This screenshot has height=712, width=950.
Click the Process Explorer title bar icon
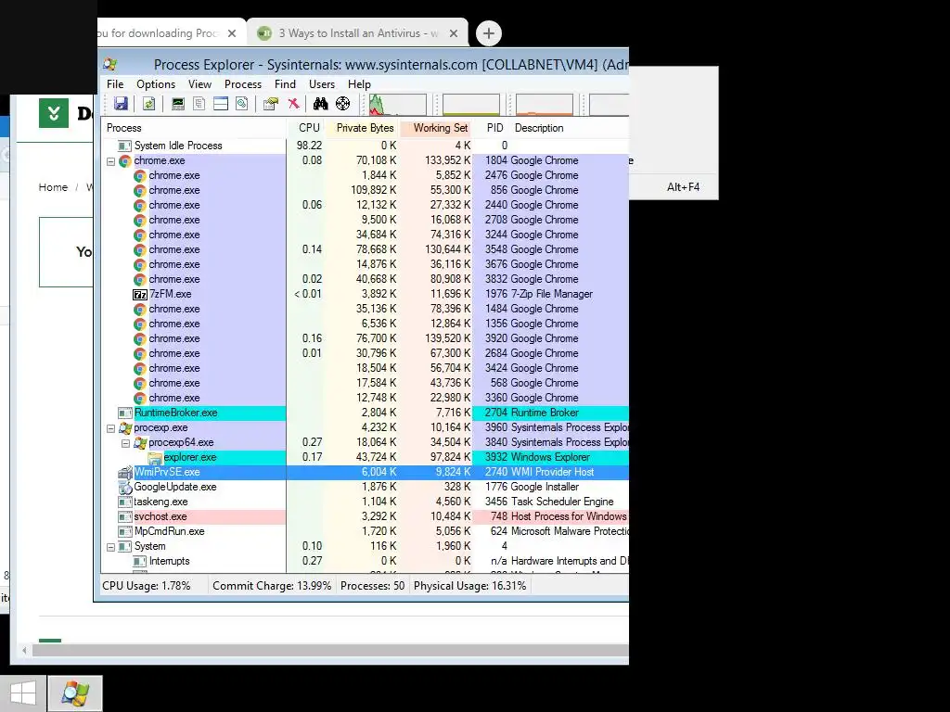coord(110,64)
